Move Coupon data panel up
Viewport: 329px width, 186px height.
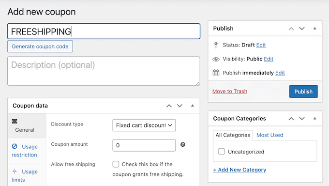pyautogui.click(x=169, y=106)
